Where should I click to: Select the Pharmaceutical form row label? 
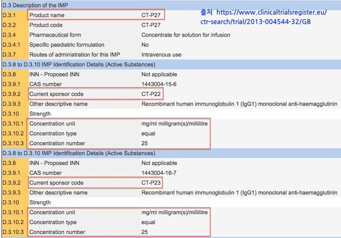(55, 35)
